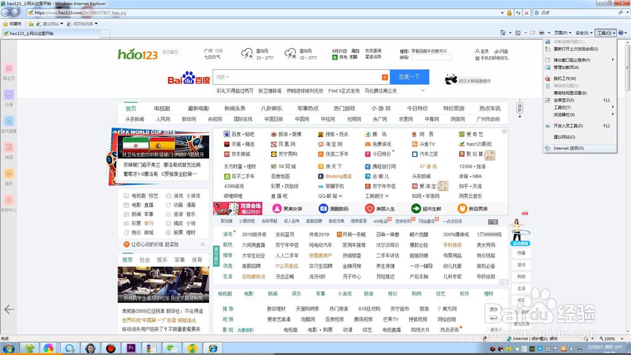Click the orange camera icon in Baidu search box

[x=385, y=77]
